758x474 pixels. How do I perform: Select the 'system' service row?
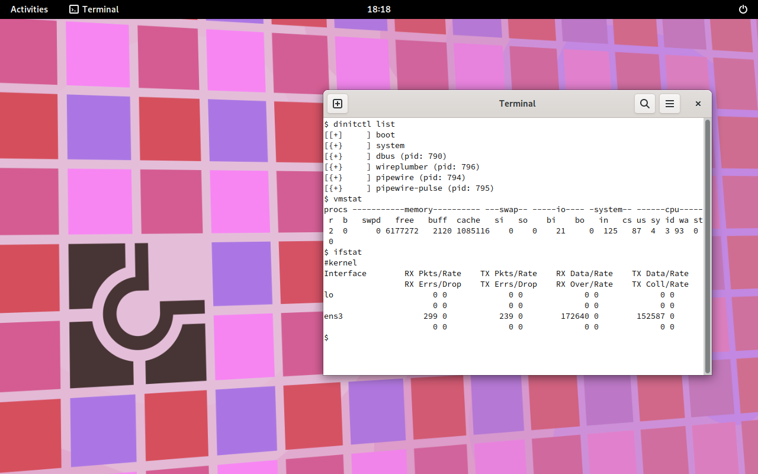(x=364, y=146)
